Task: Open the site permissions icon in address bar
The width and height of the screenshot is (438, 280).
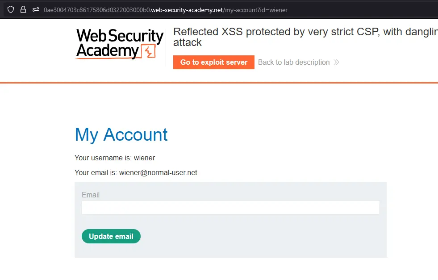Action: (36, 9)
